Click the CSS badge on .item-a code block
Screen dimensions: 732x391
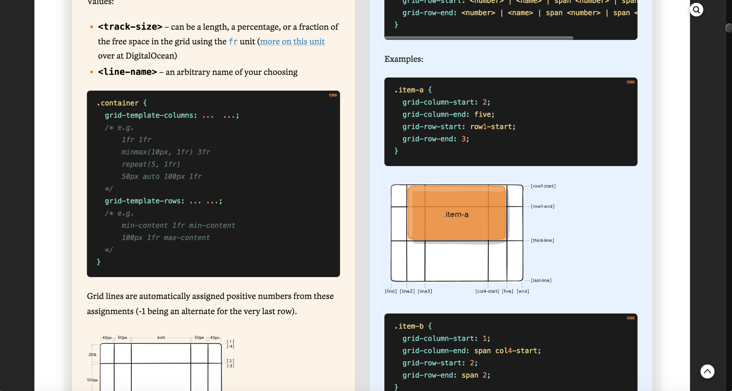pos(630,82)
